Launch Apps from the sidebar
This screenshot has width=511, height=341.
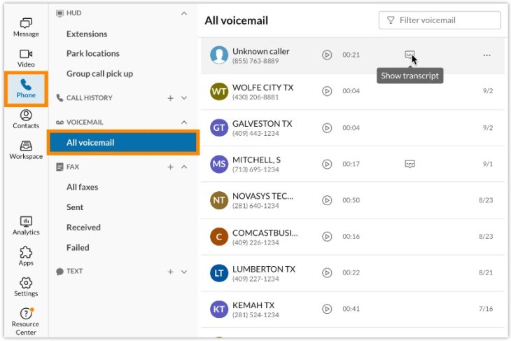(x=26, y=256)
